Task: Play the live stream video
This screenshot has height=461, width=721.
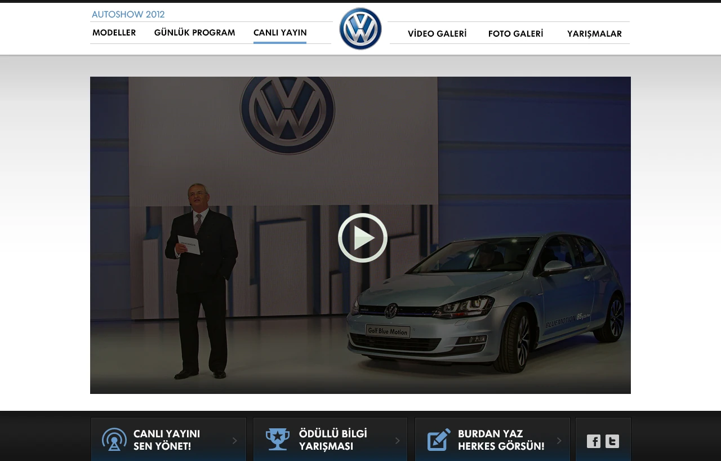Action: [363, 238]
